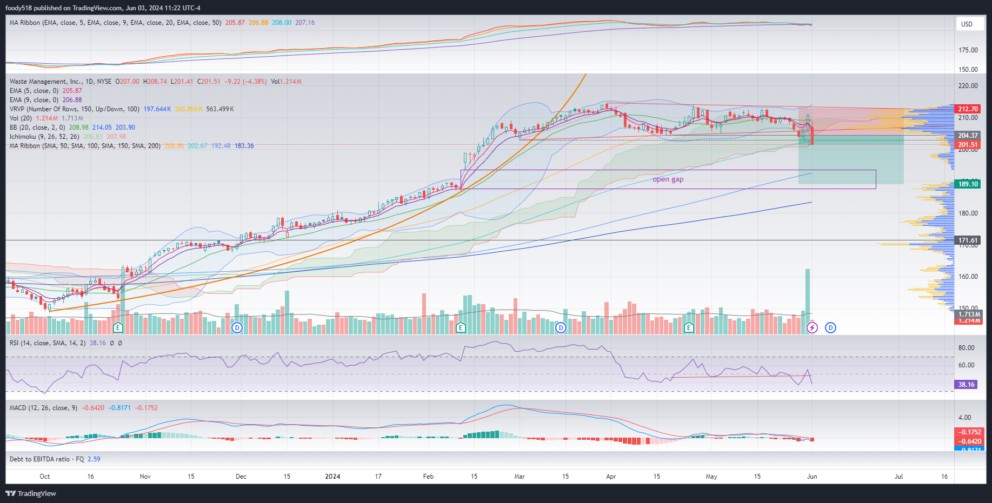Image resolution: width=992 pixels, height=503 pixels.
Task: Click the 171.61 horizontal line price label
Action: (x=968, y=240)
